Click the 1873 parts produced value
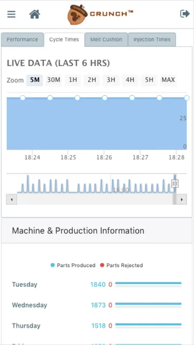194x345 pixels. 98,305
